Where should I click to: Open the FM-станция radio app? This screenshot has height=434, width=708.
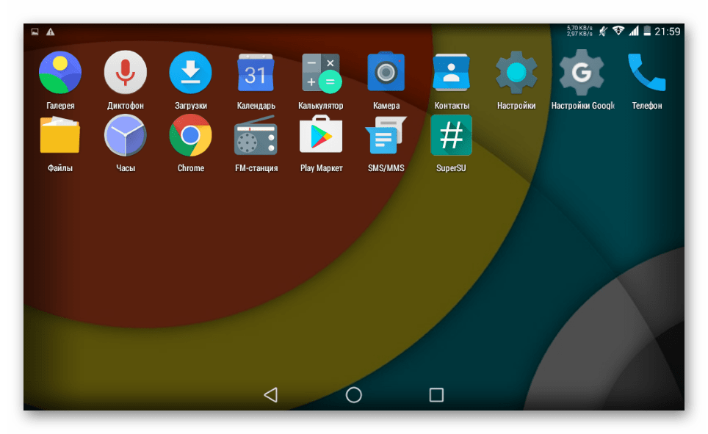[256, 135]
